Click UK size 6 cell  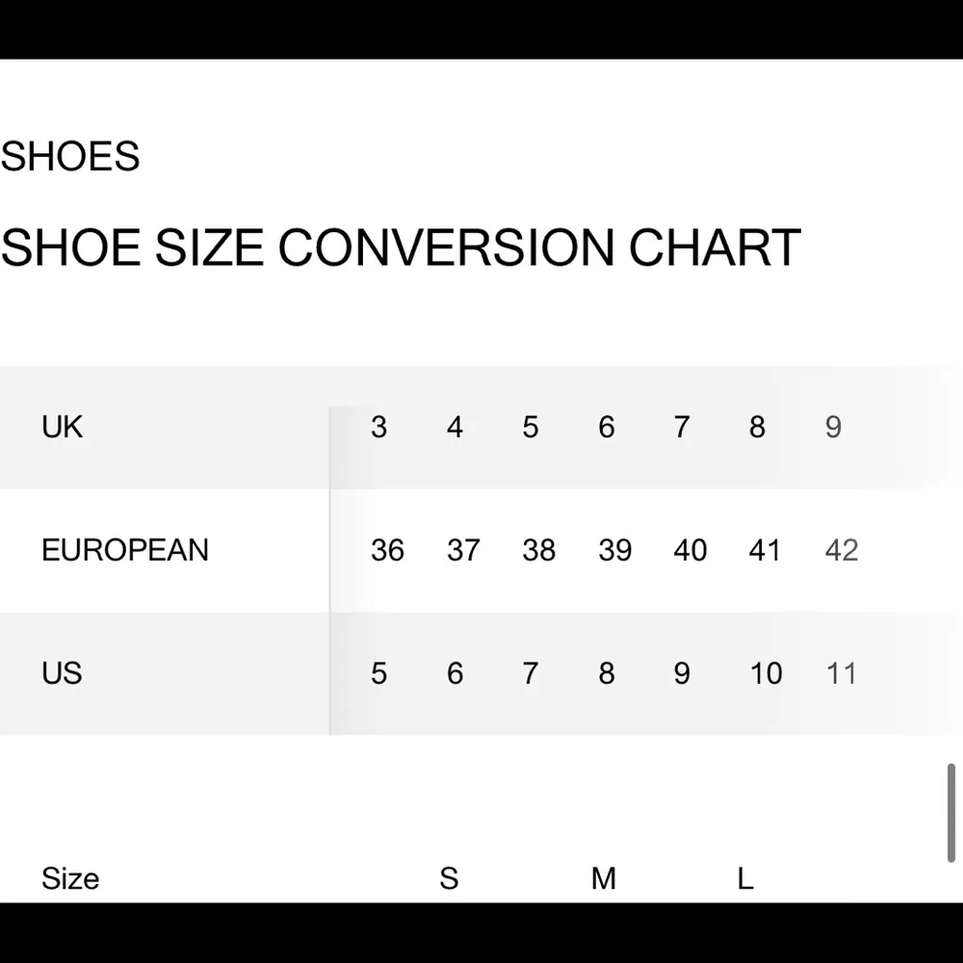606,427
